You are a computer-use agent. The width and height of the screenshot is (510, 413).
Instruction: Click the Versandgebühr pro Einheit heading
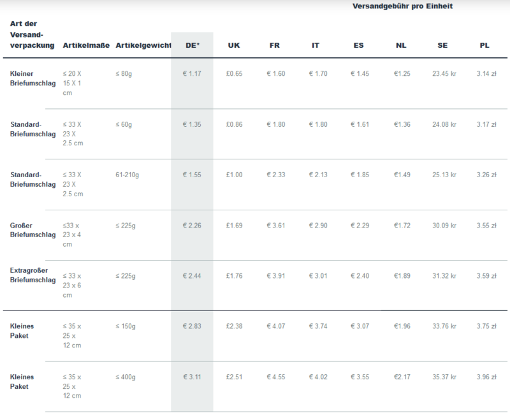tap(403, 6)
